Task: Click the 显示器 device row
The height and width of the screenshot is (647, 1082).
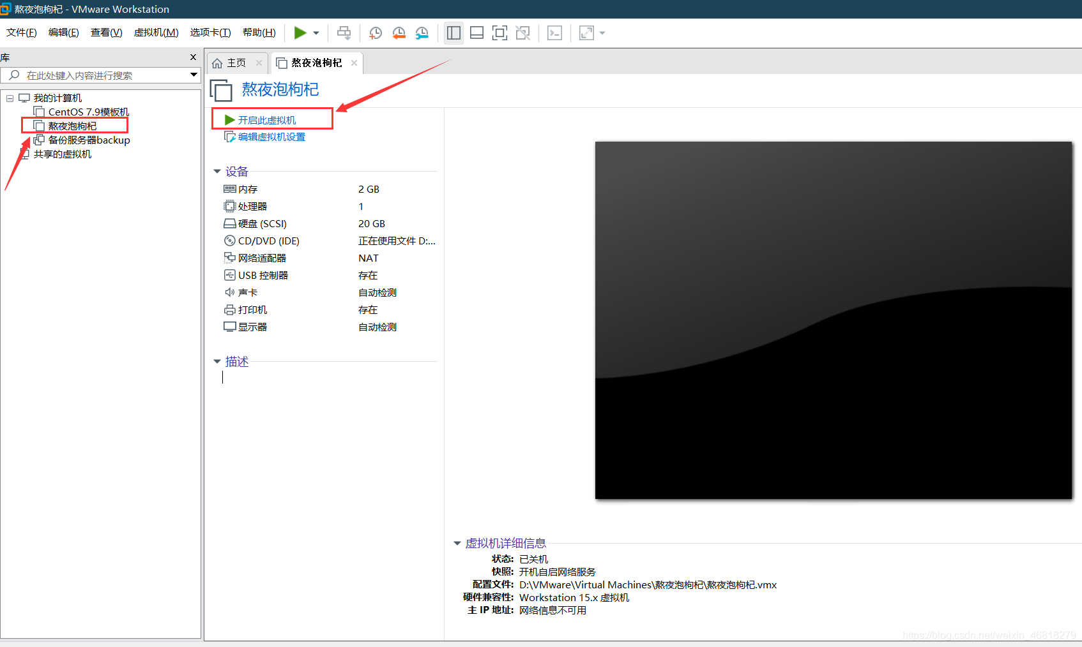Action: tap(330, 327)
